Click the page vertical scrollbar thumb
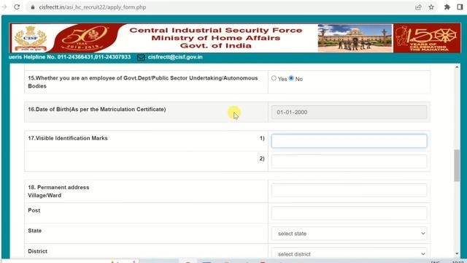467x263 pixels. pos(457,165)
